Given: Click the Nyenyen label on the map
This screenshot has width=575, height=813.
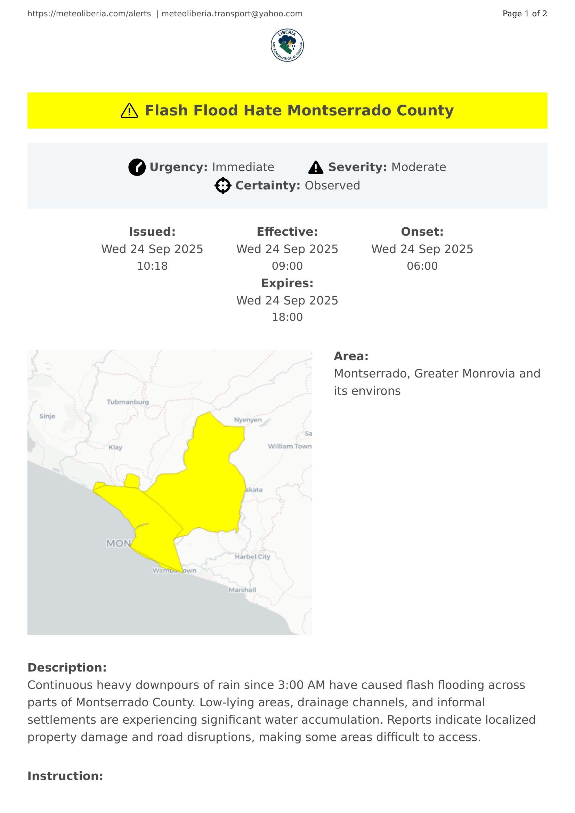Looking at the screenshot, I should (248, 420).
